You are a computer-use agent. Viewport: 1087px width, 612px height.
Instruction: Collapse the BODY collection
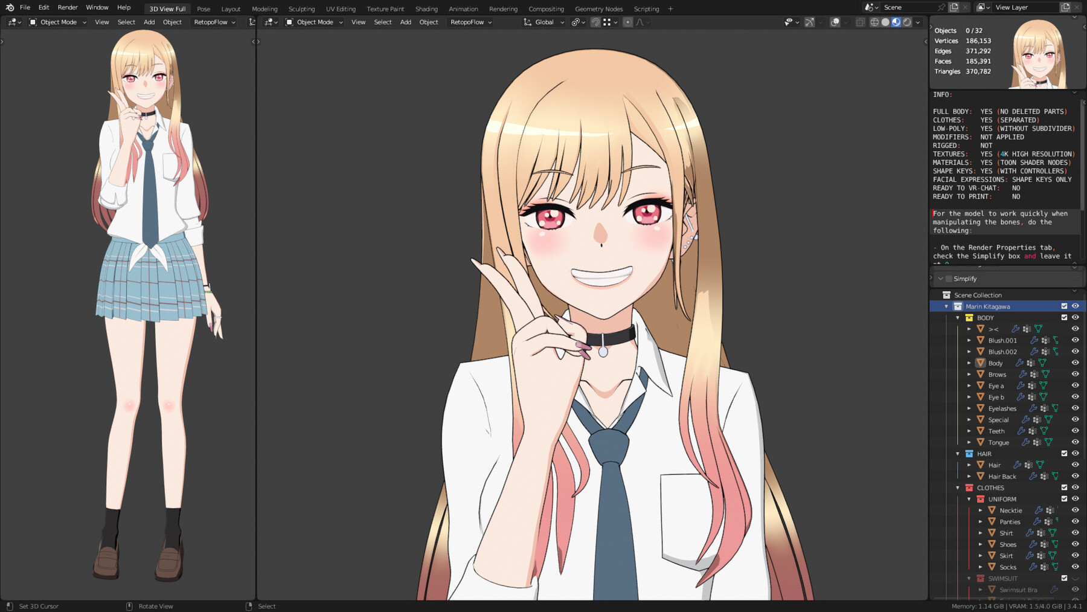coord(958,318)
